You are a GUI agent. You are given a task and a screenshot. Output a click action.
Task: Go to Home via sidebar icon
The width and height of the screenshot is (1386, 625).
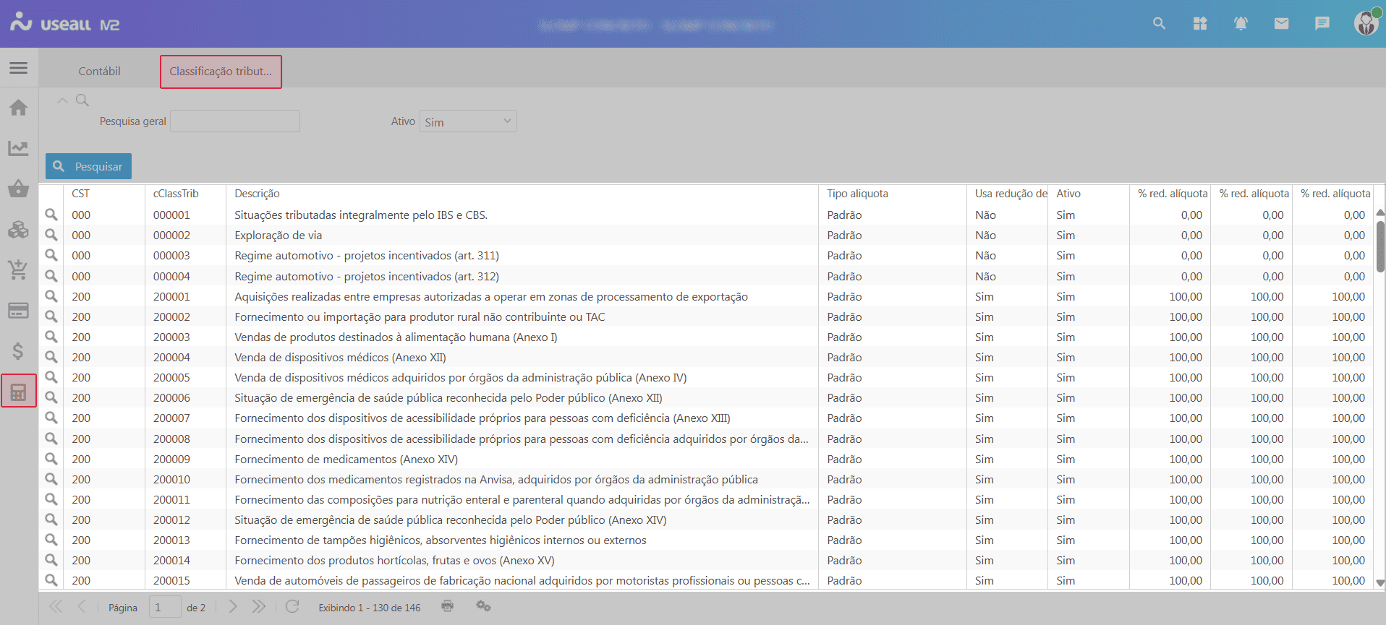tap(19, 108)
